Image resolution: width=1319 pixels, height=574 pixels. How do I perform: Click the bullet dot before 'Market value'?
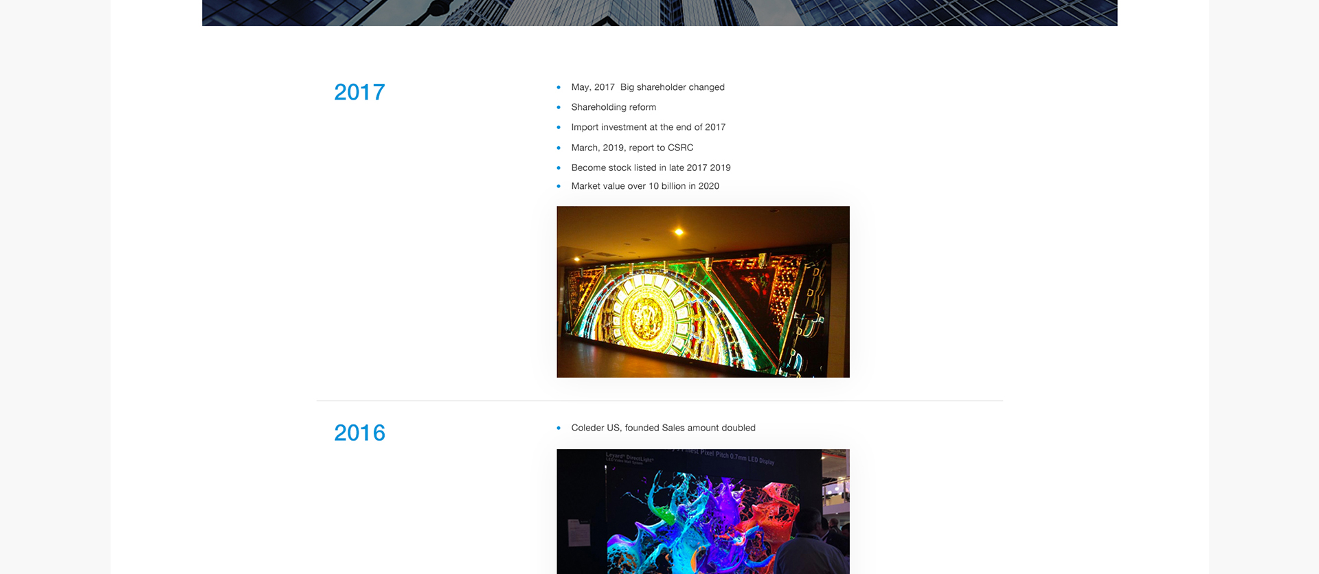(x=559, y=186)
